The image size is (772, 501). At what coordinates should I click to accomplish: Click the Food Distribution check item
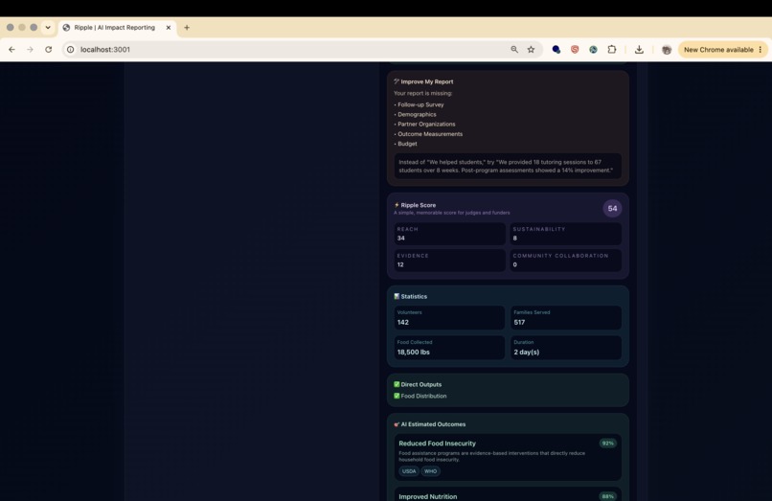[420, 396]
